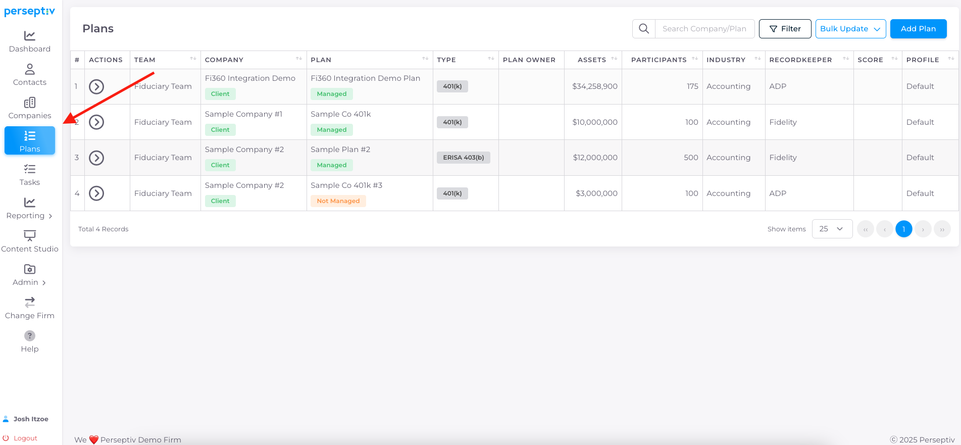Go to Contacts in the sidebar

30,75
